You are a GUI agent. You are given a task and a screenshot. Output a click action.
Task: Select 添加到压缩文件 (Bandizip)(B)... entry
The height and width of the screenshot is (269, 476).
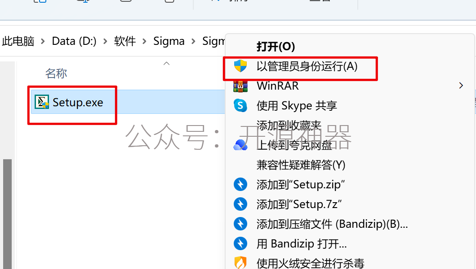[332, 224]
